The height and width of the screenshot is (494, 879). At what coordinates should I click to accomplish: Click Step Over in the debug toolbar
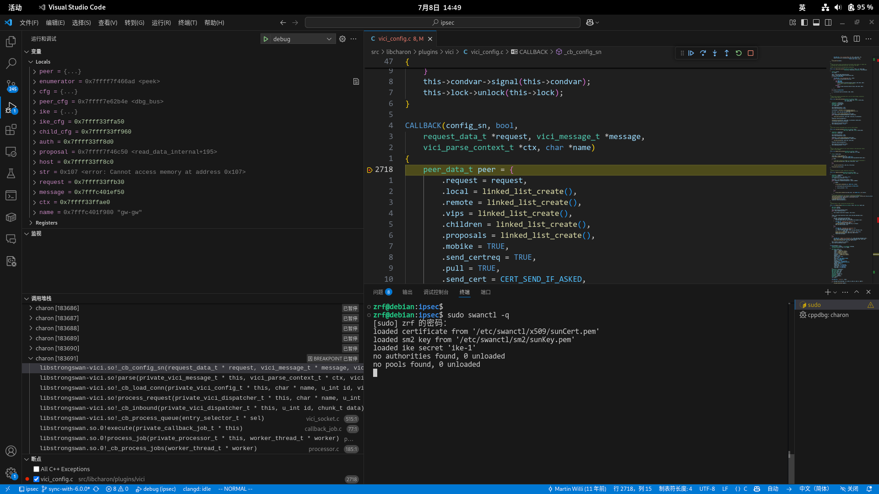tap(703, 53)
